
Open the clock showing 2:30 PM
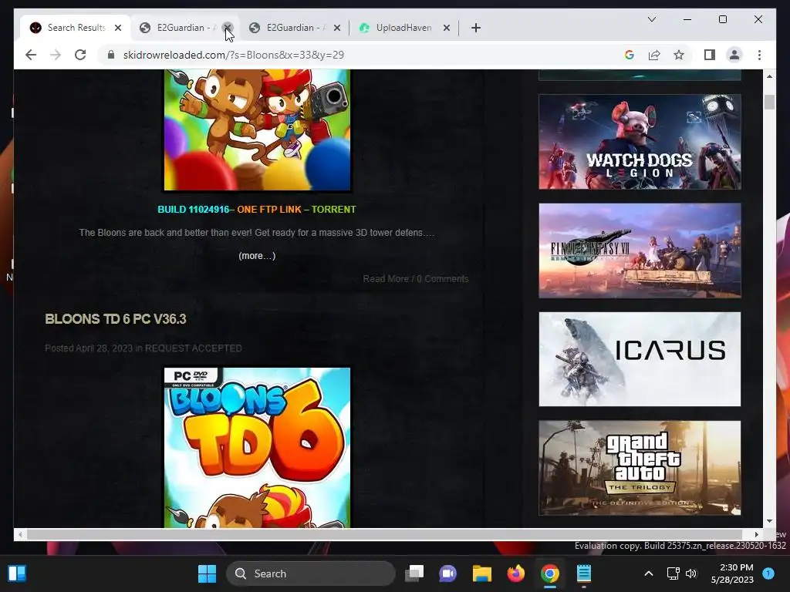tap(732, 573)
